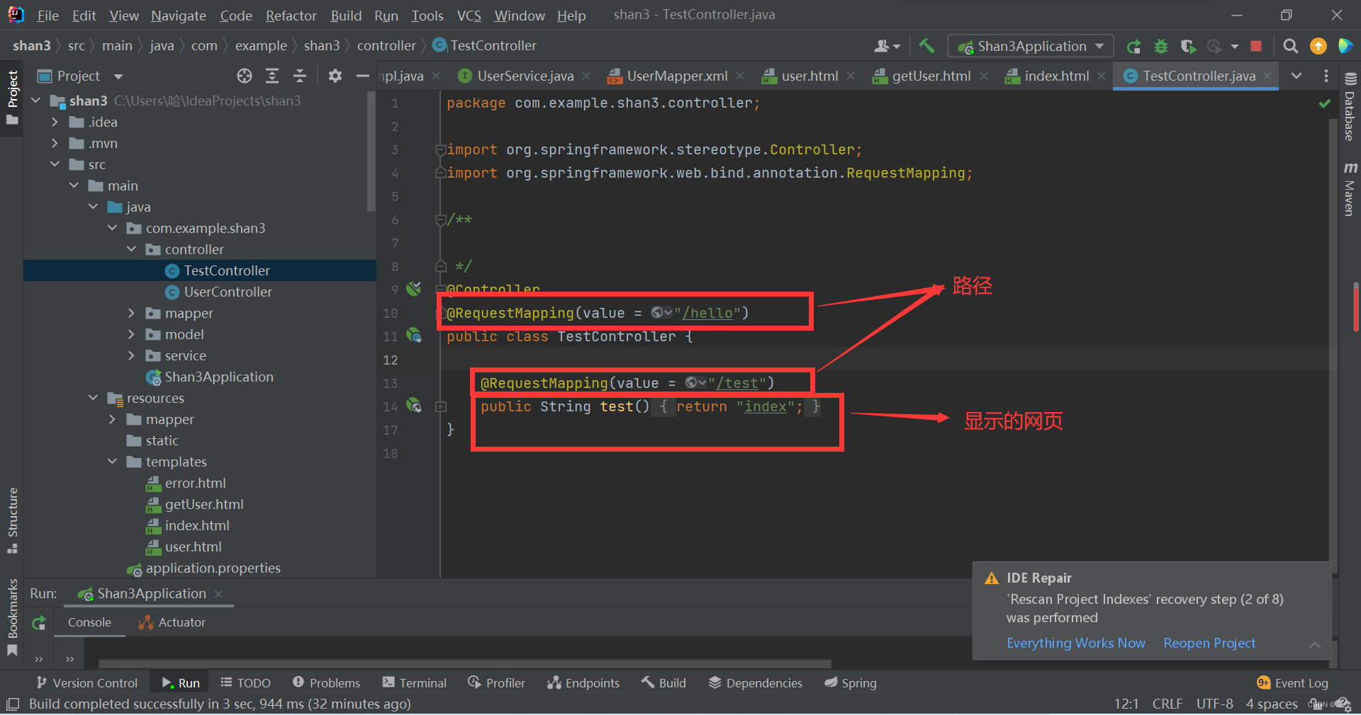Open the Refactor menu
Viewport: 1361px width, 715px height.
click(291, 16)
